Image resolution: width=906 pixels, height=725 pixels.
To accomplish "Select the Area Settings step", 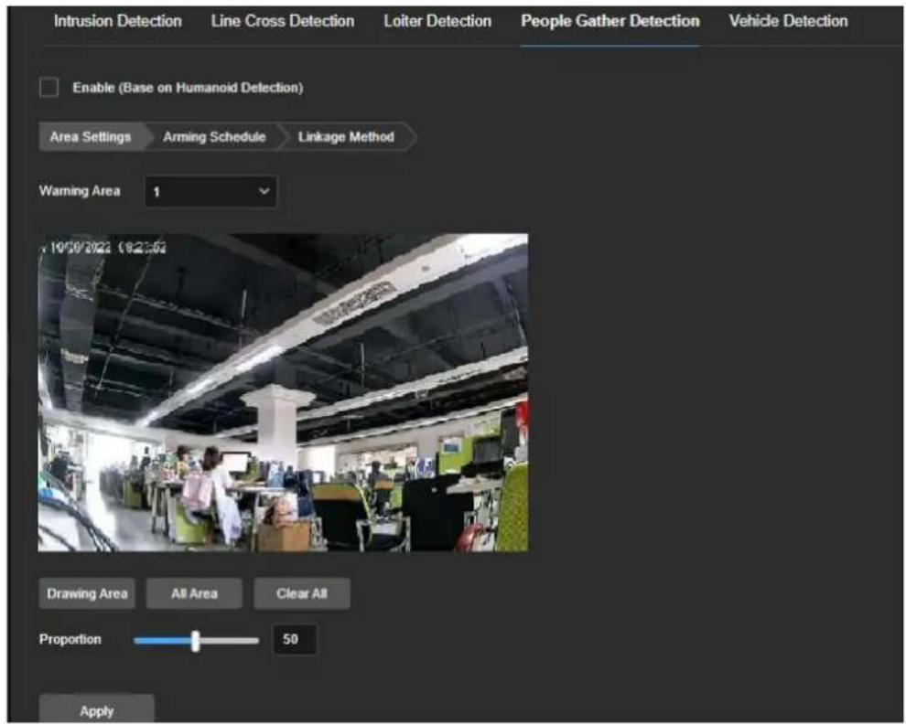I will [91, 137].
